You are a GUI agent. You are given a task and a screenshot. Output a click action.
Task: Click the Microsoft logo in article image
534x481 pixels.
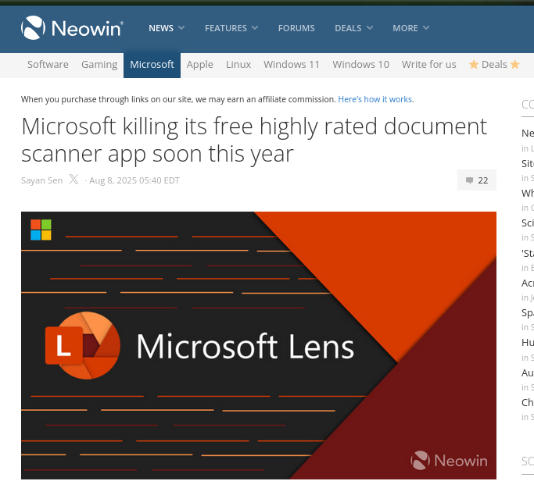coord(41,230)
